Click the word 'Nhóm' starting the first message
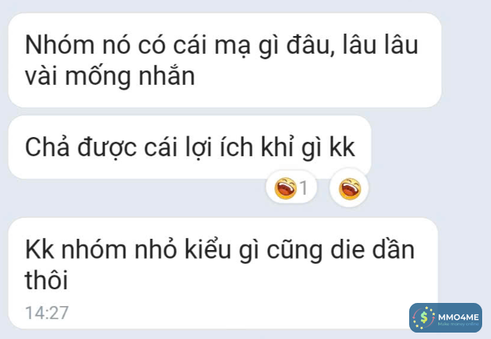The height and width of the screenshot is (339, 491). click(59, 45)
